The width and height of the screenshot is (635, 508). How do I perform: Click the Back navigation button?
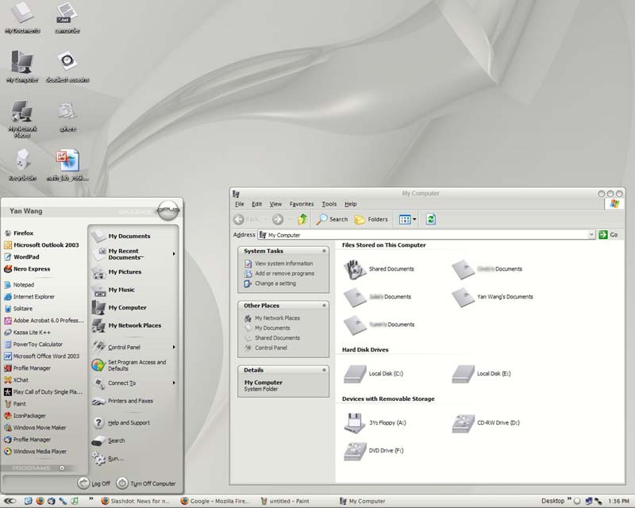click(x=247, y=219)
